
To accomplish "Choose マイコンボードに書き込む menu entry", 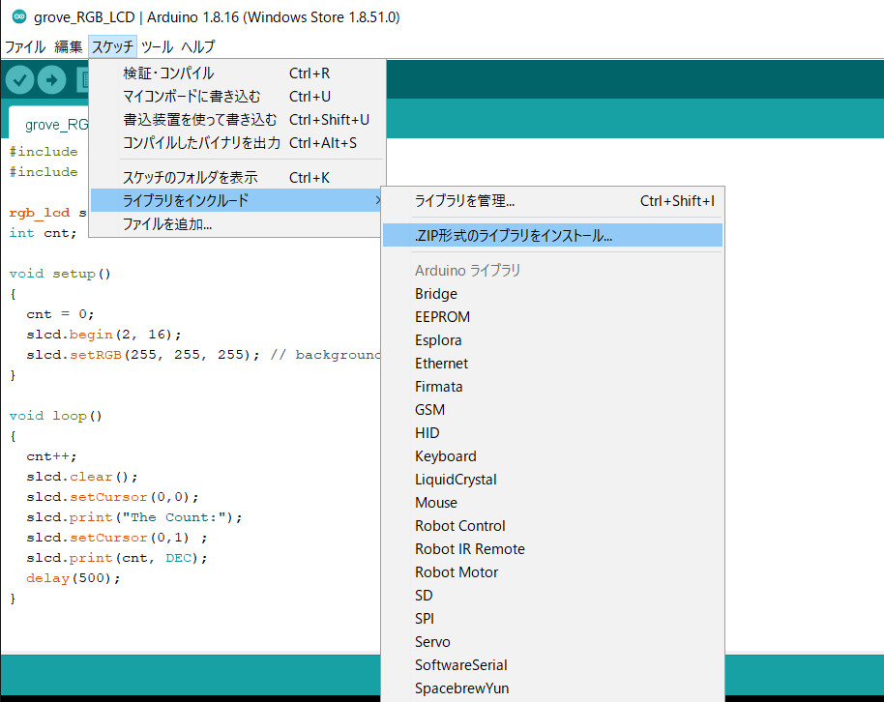I will [x=192, y=97].
